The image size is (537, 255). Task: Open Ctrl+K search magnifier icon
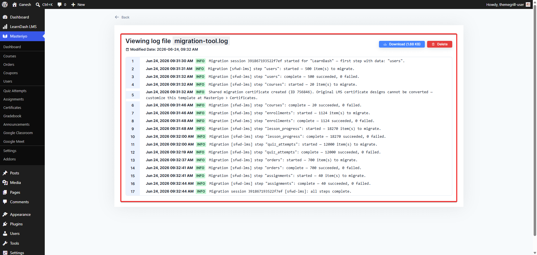38,4
